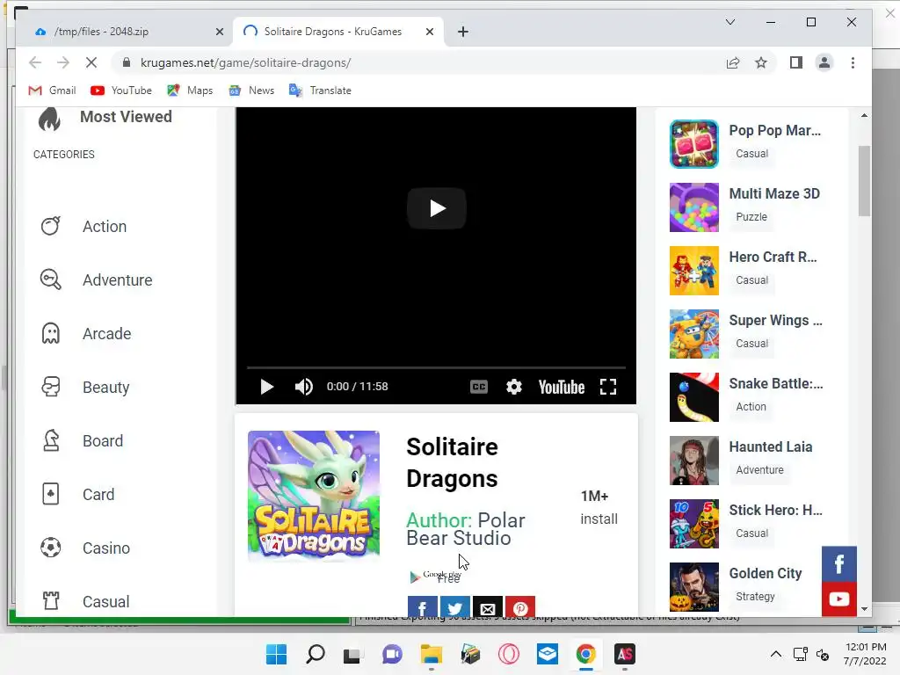The width and height of the screenshot is (900, 675).
Task: Close the Solitaire Dragons tab
Action: [429, 32]
